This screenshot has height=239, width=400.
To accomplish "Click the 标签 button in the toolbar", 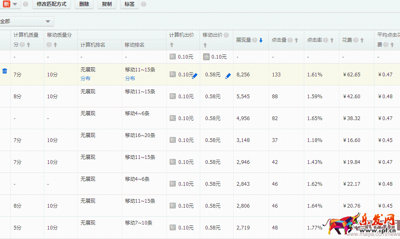I will pos(130,4).
